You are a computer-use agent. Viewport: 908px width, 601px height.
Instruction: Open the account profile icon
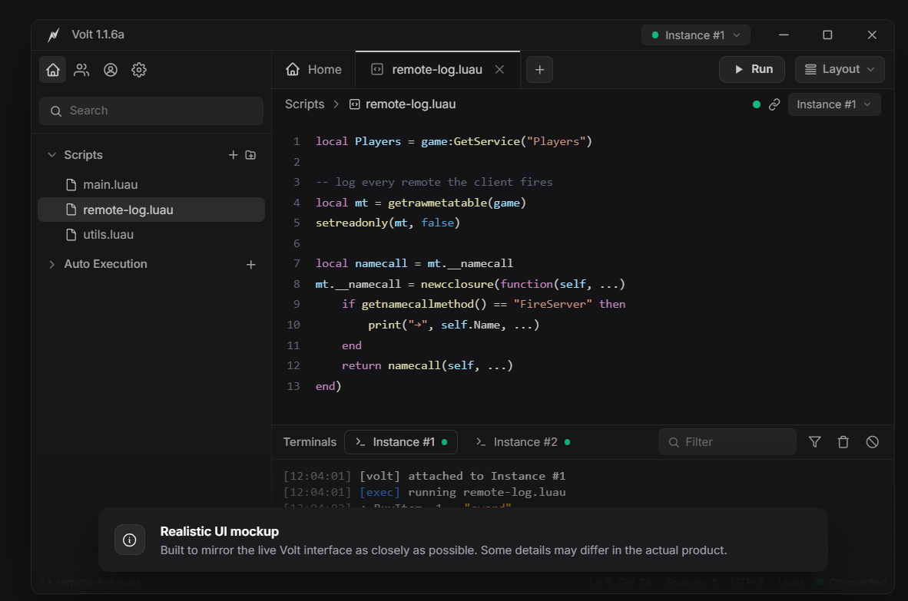coord(111,70)
